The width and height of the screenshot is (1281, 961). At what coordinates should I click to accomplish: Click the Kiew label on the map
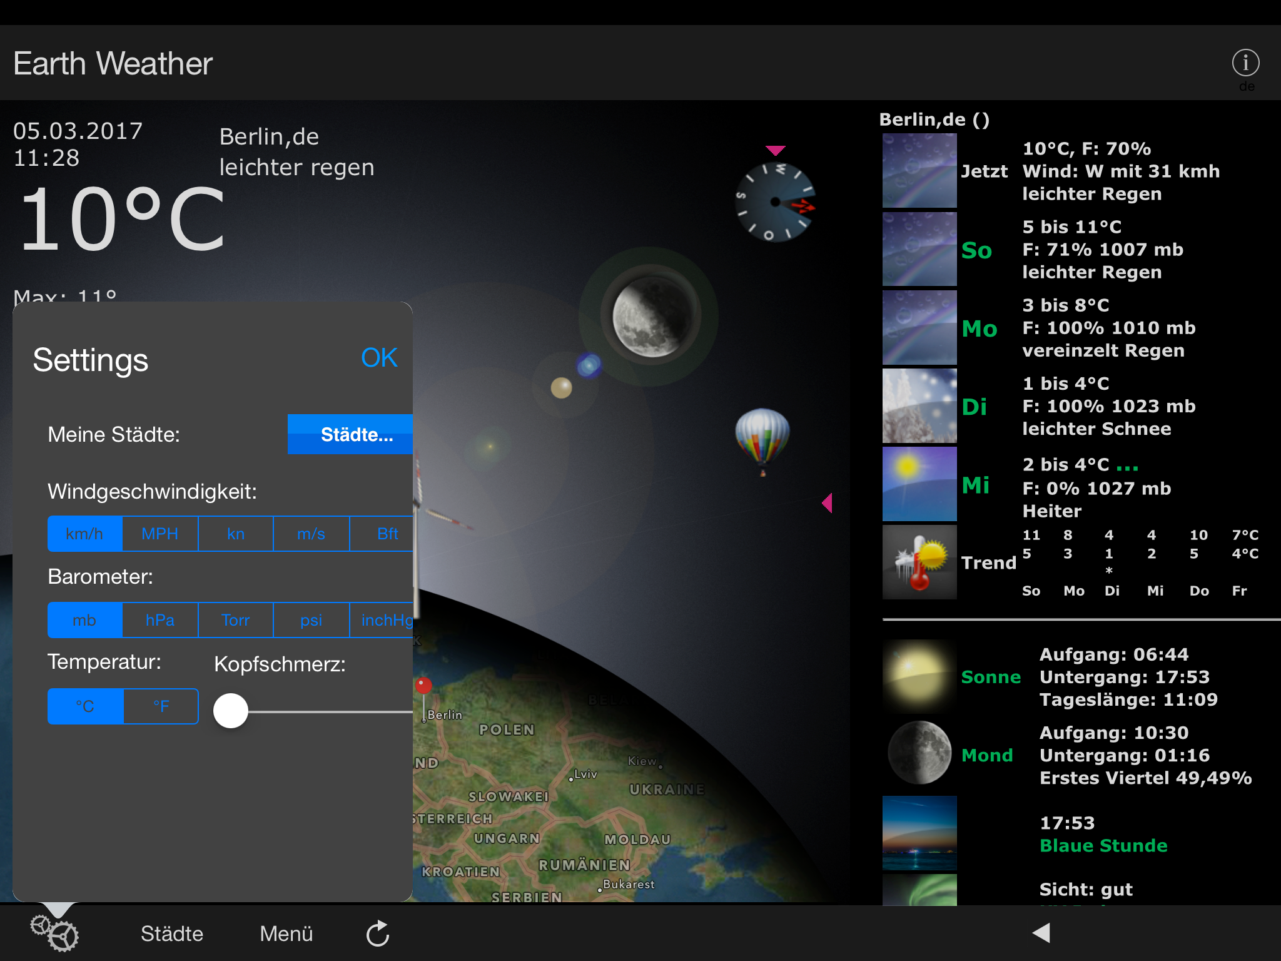coord(642,761)
